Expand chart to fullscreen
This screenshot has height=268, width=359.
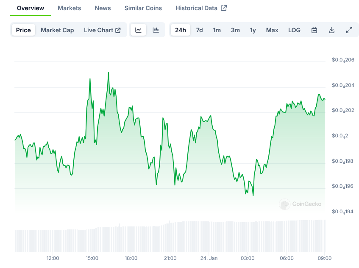349,30
